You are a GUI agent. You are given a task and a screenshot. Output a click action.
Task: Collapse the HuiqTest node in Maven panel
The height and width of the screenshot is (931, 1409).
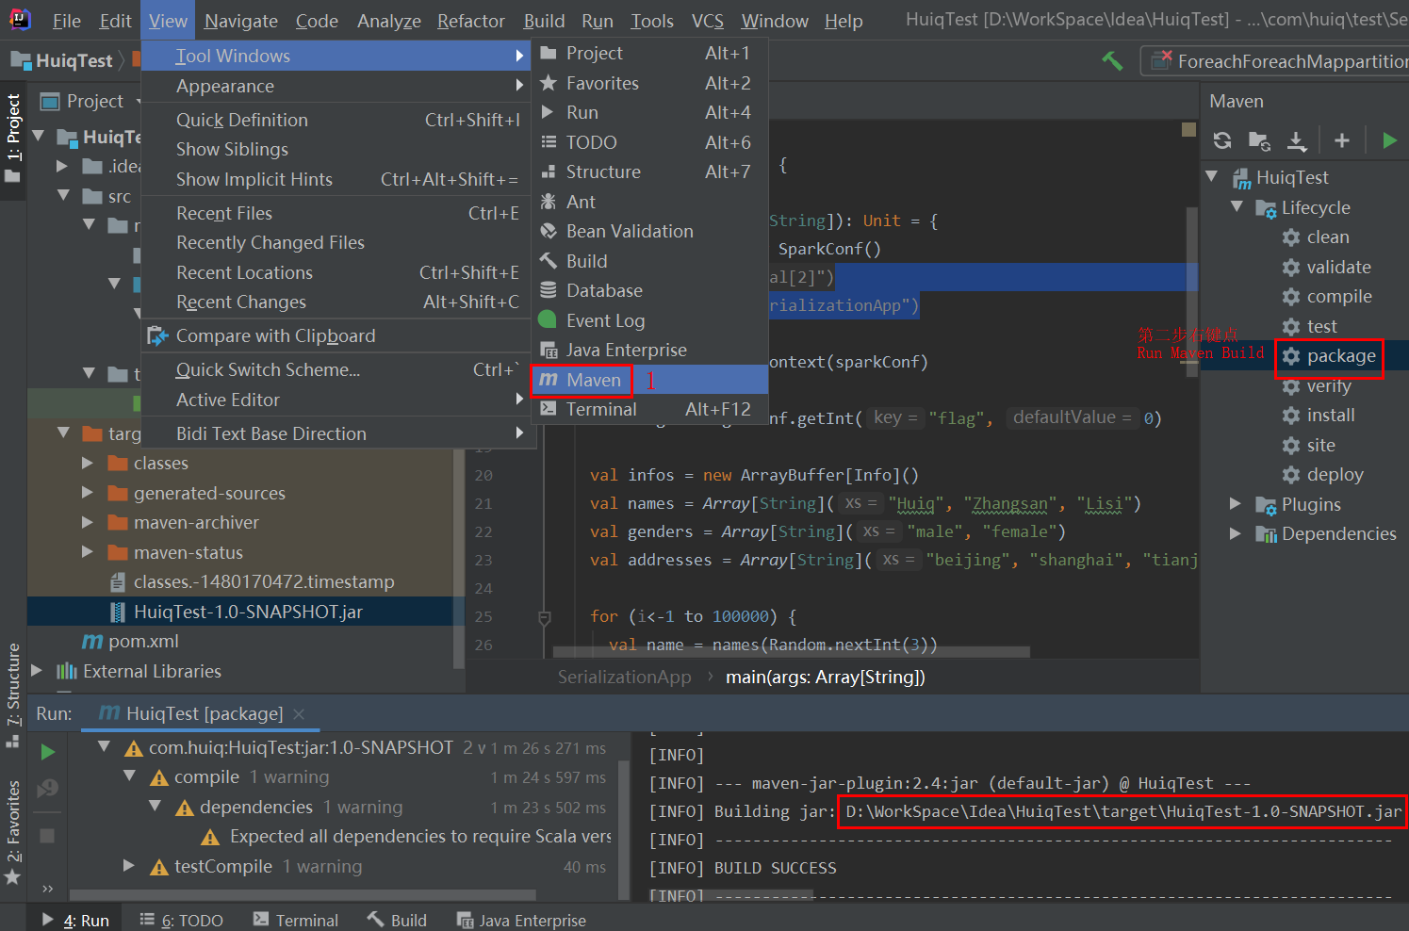[1212, 177]
